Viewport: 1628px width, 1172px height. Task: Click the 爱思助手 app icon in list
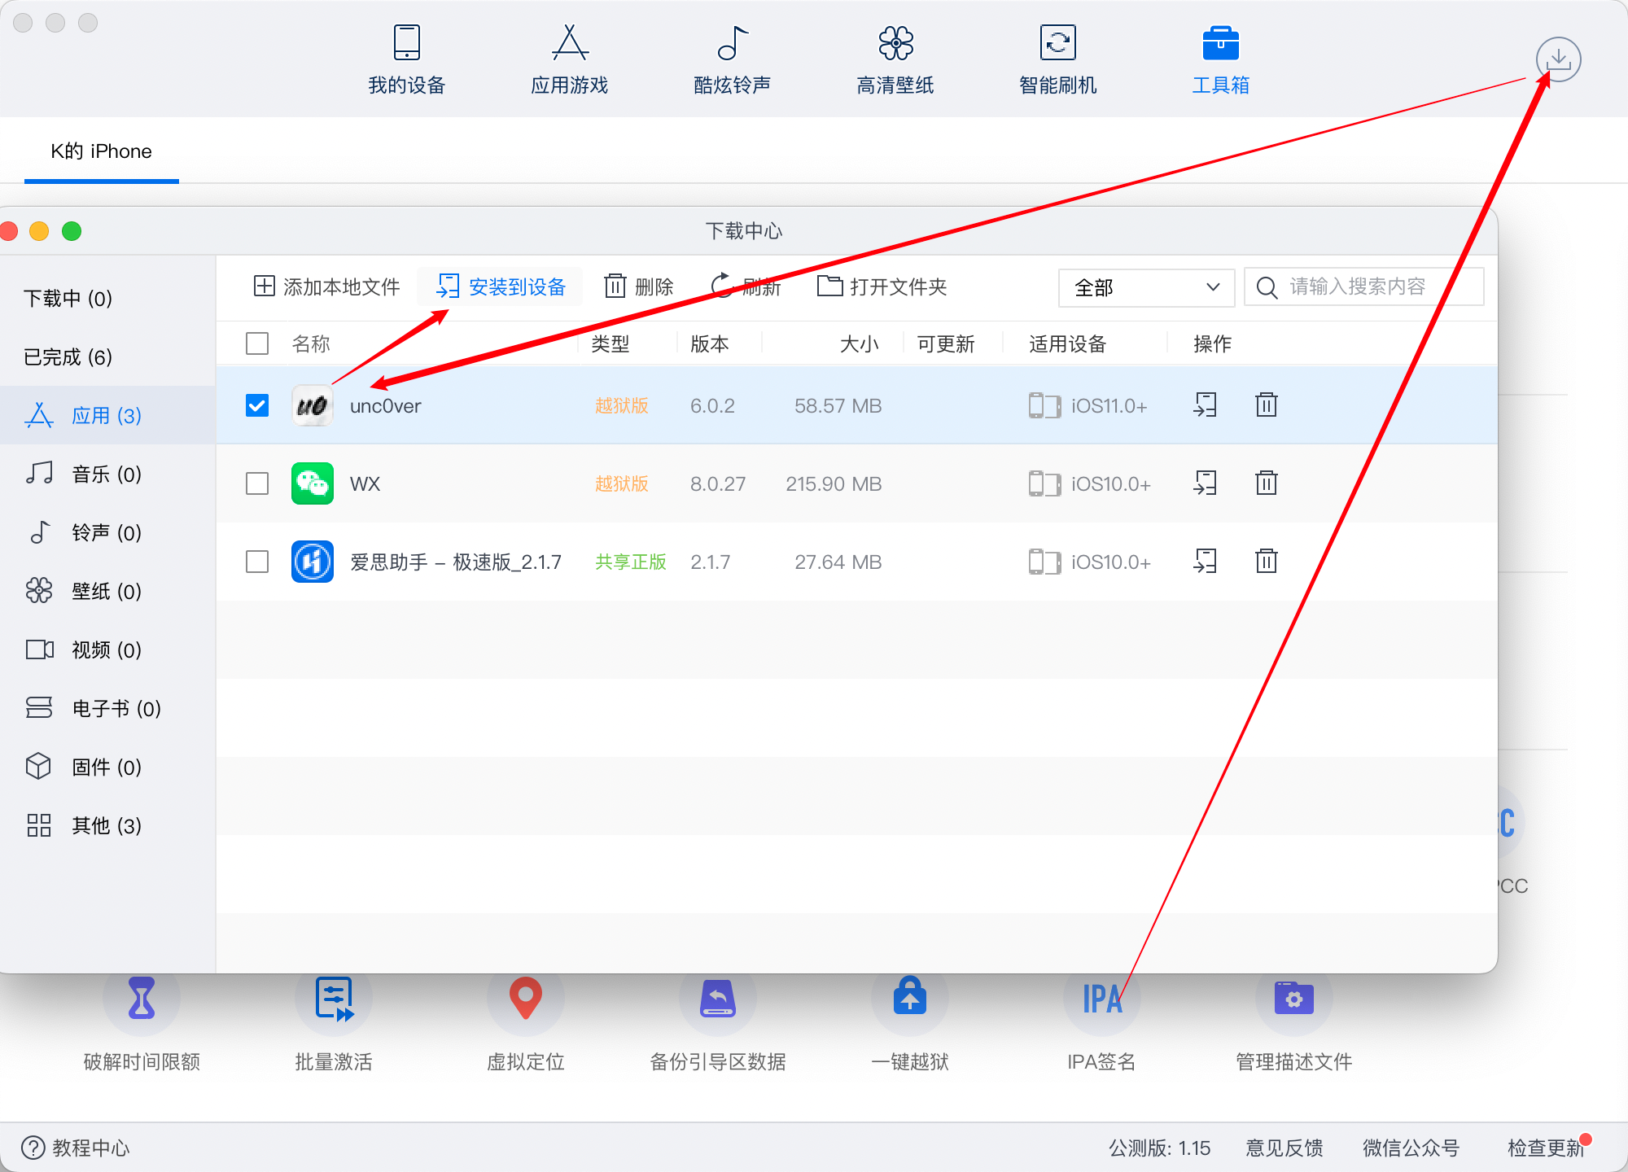tap(313, 562)
